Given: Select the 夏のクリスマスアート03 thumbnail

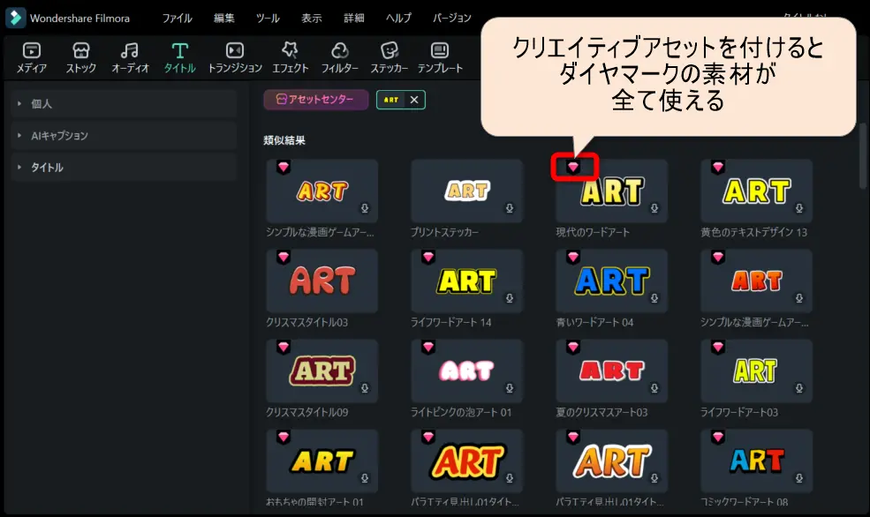Looking at the screenshot, I should (611, 371).
